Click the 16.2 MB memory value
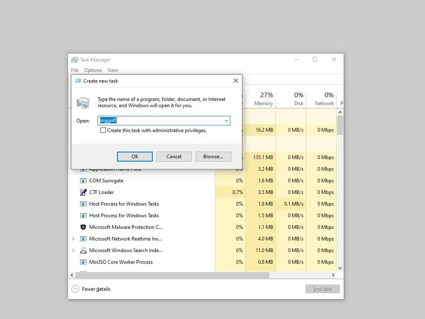This screenshot has width=425, height=319. point(264,130)
